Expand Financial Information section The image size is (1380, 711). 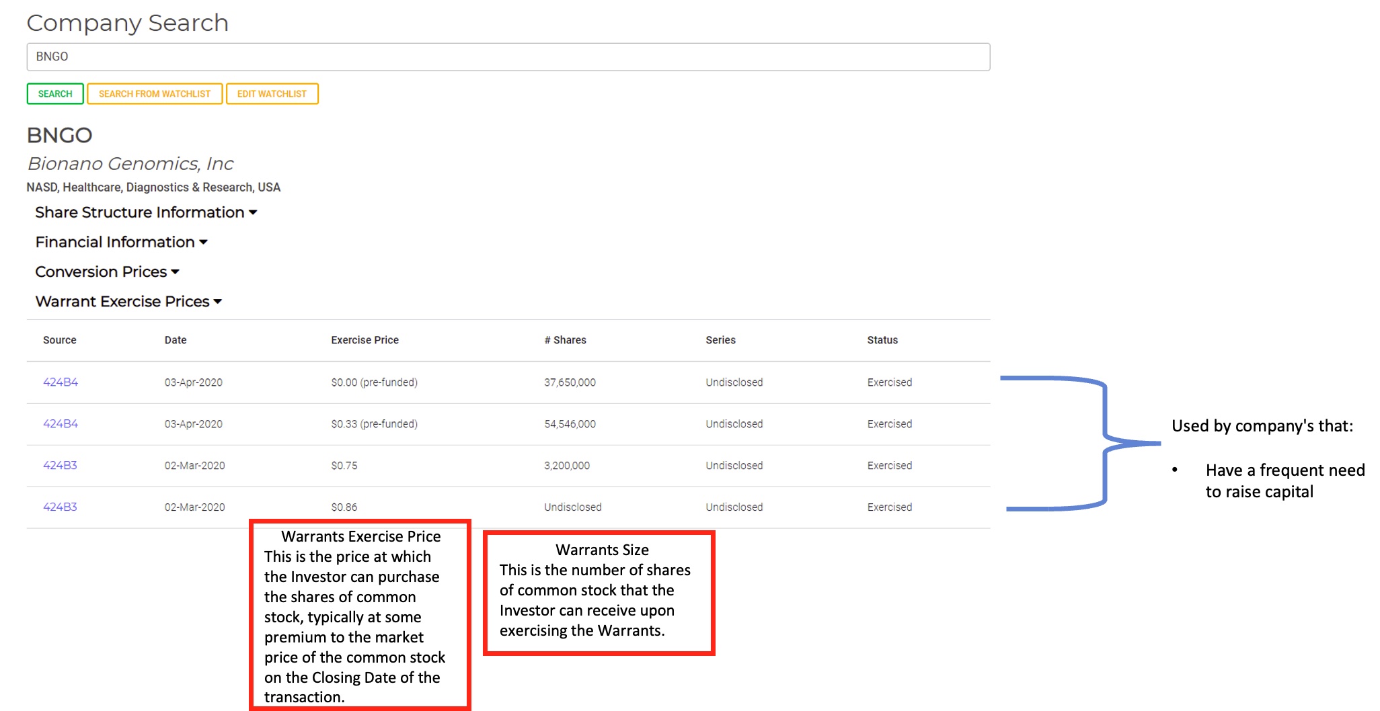point(121,242)
